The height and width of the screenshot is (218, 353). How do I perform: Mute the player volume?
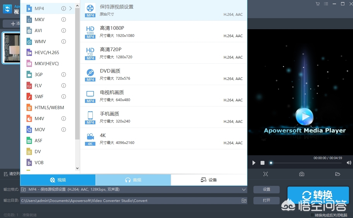(x=349, y=163)
